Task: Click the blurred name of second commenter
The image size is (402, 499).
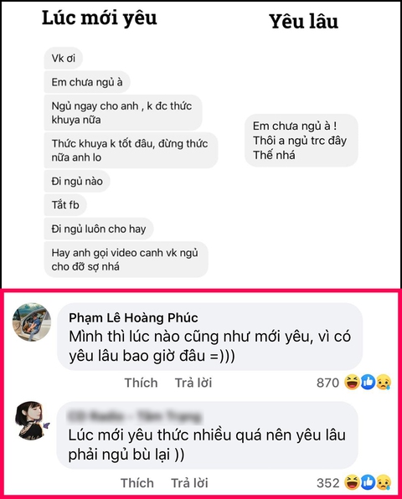Action: (x=135, y=416)
